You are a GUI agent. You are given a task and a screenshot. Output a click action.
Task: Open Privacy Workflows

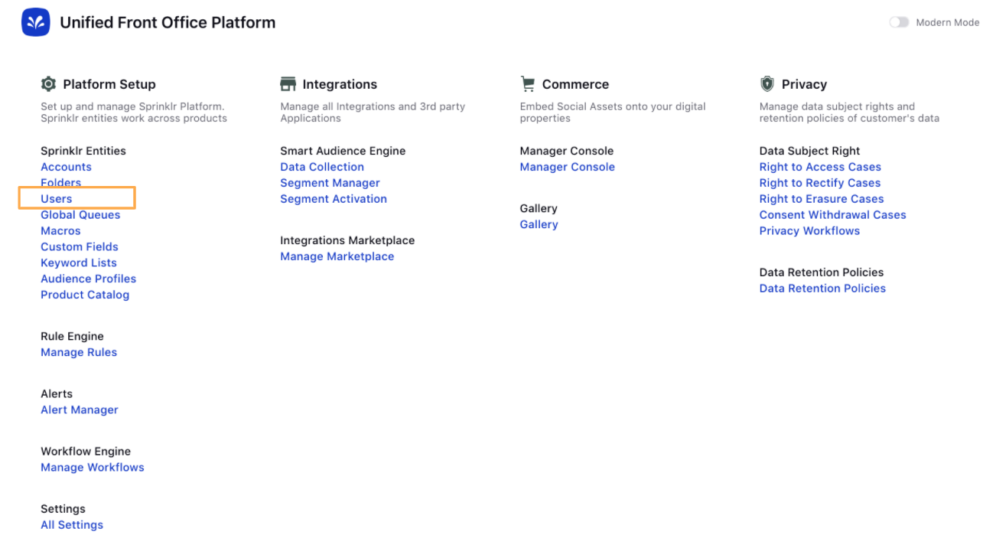(809, 231)
